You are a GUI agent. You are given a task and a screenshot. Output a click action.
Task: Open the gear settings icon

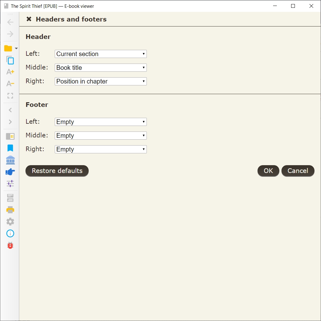(10, 222)
